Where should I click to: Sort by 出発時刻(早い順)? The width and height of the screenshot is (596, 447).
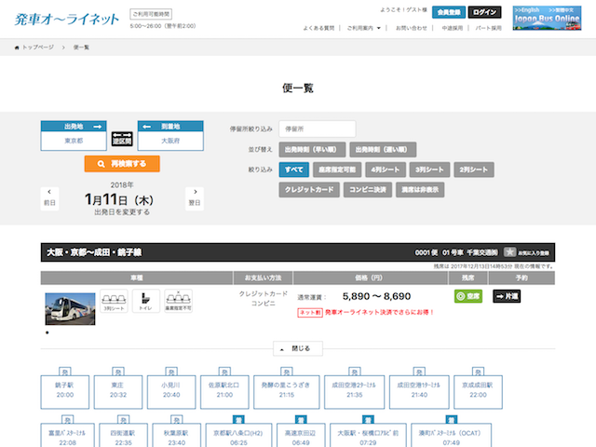point(312,150)
